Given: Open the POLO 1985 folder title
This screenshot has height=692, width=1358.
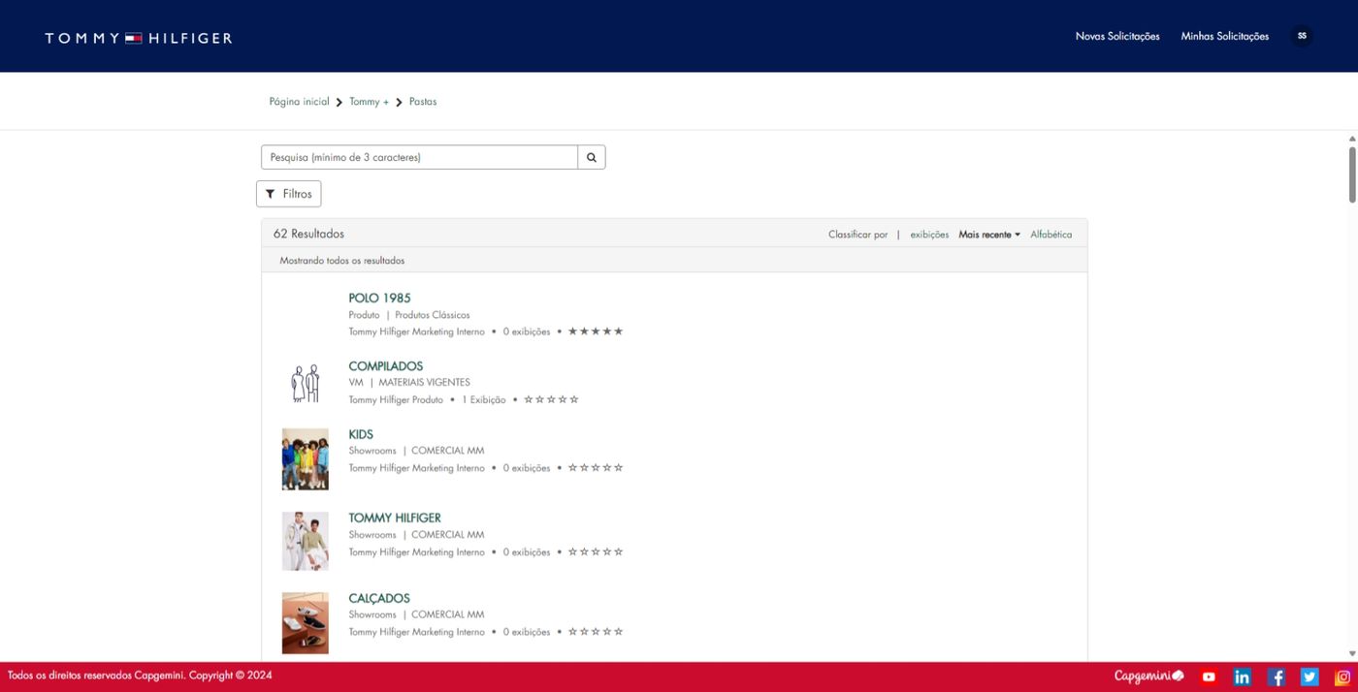Looking at the screenshot, I should (379, 299).
